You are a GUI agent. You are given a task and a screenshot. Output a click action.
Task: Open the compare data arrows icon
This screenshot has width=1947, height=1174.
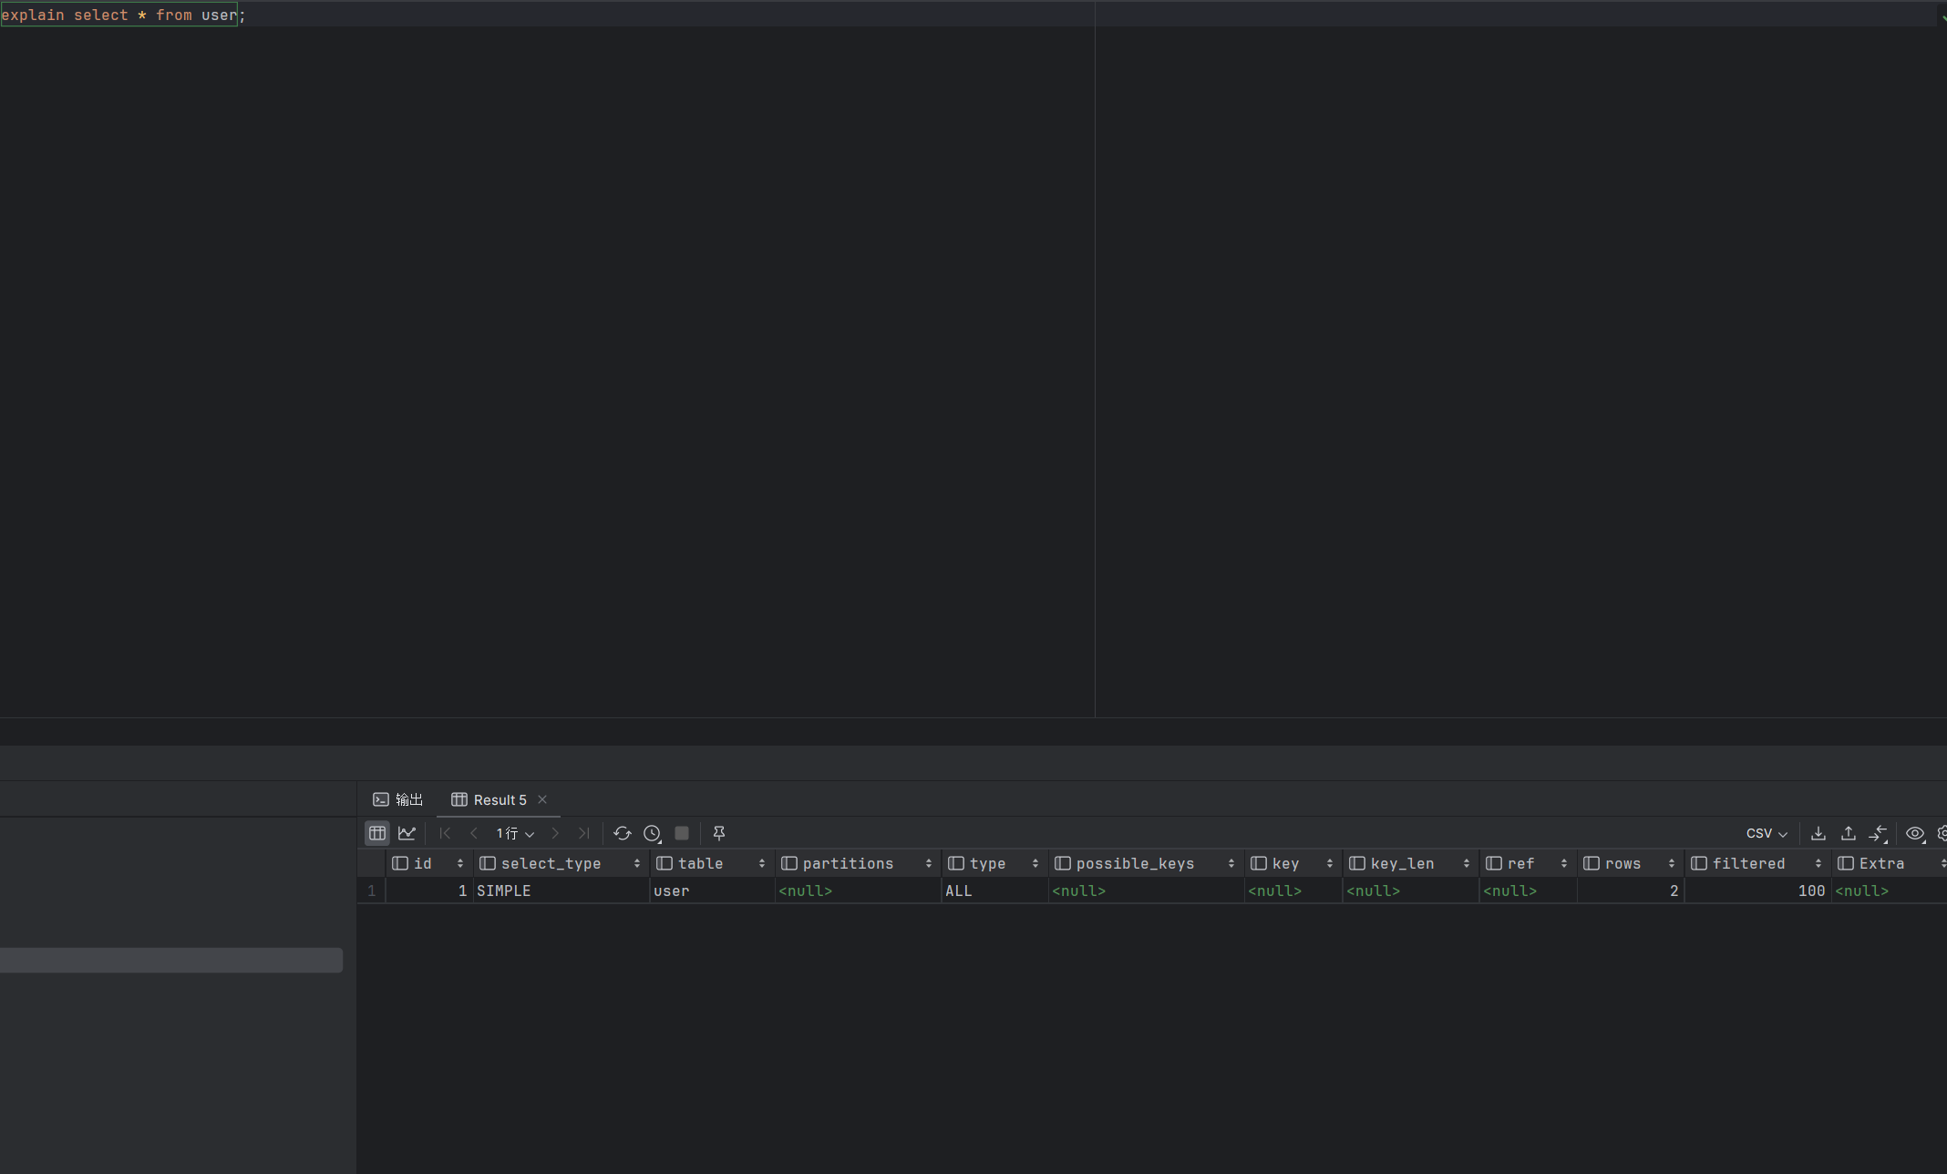tap(1878, 833)
